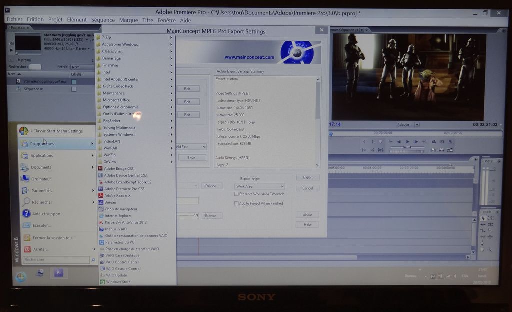The image size is (512, 312).
Task: Open the Trim monitor icon
Action: [x=450, y=150]
